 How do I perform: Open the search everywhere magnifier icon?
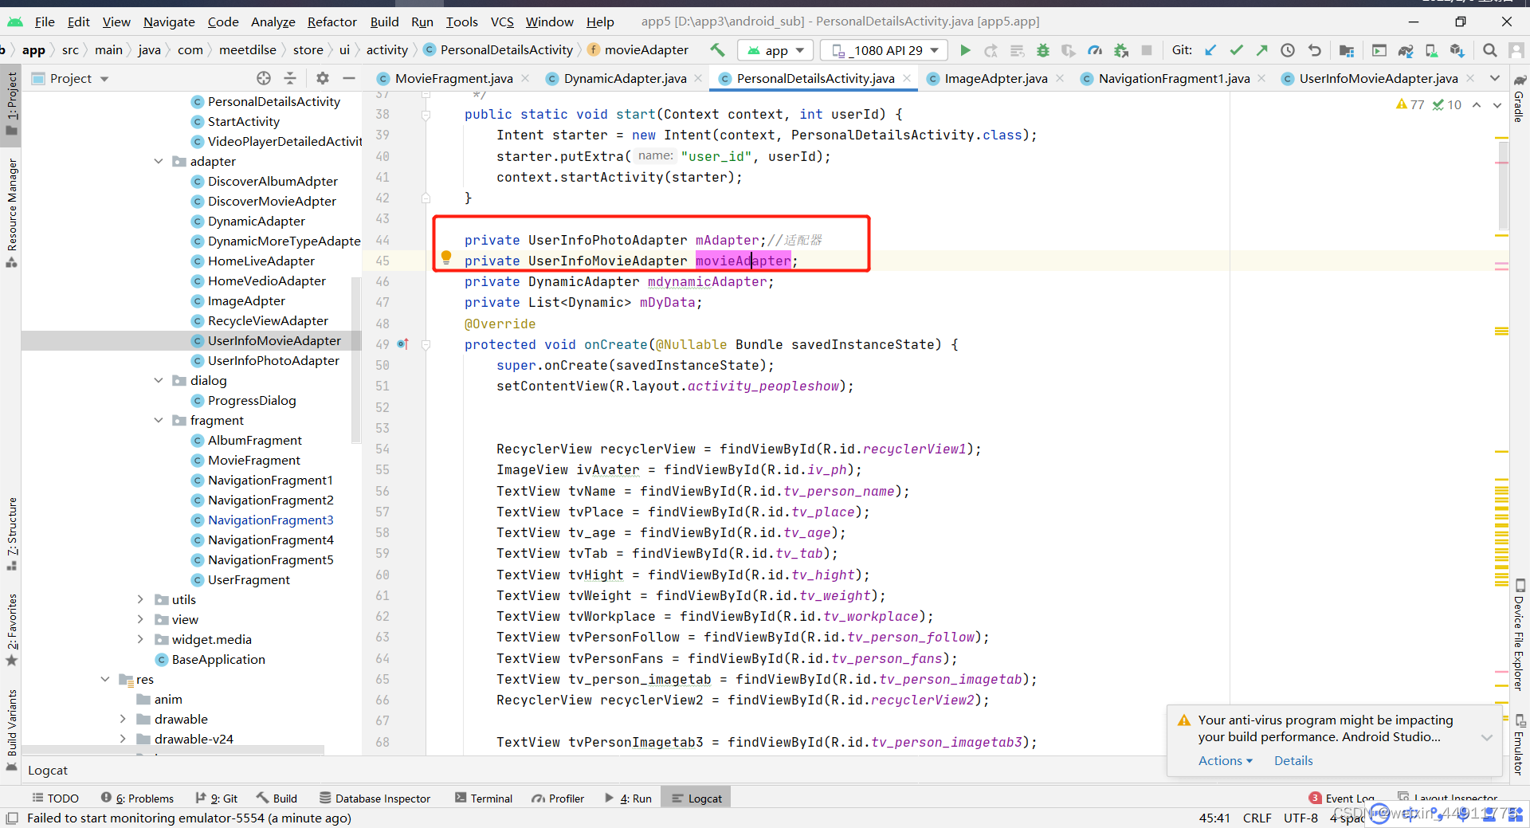pos(1489,50)
